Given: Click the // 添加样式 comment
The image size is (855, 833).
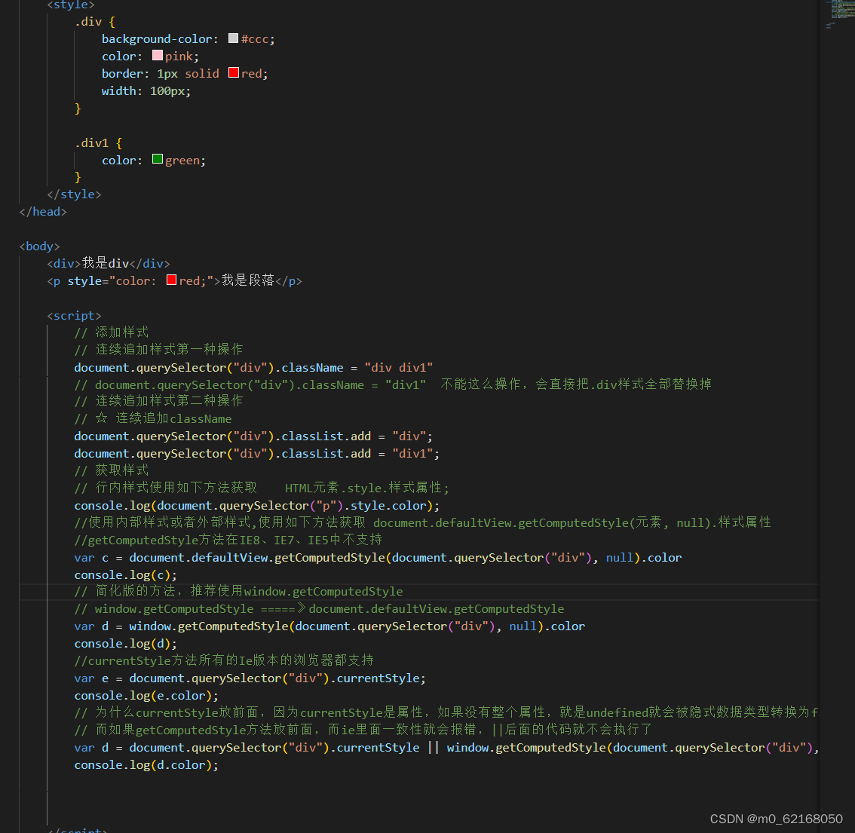Looking at the screenshot, I should point(112,332).
